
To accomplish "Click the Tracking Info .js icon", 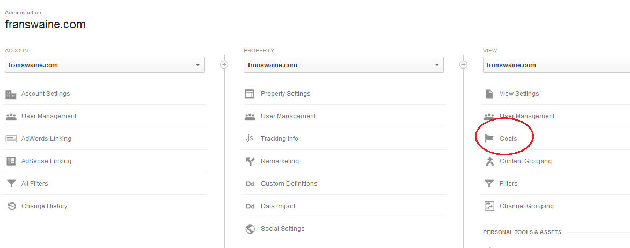I will click(x=249, y=138).
